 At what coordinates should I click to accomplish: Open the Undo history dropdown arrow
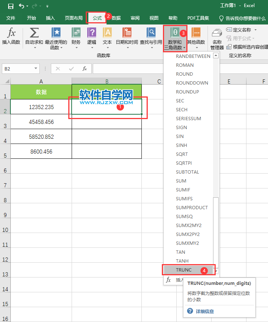coord(27,6)
